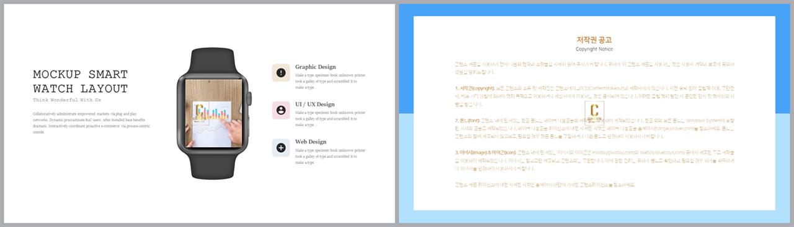The height and width of the screenshot is (227, 794).
Task: Select the "UI / UX Design" heading
Action: coord(314,105)
